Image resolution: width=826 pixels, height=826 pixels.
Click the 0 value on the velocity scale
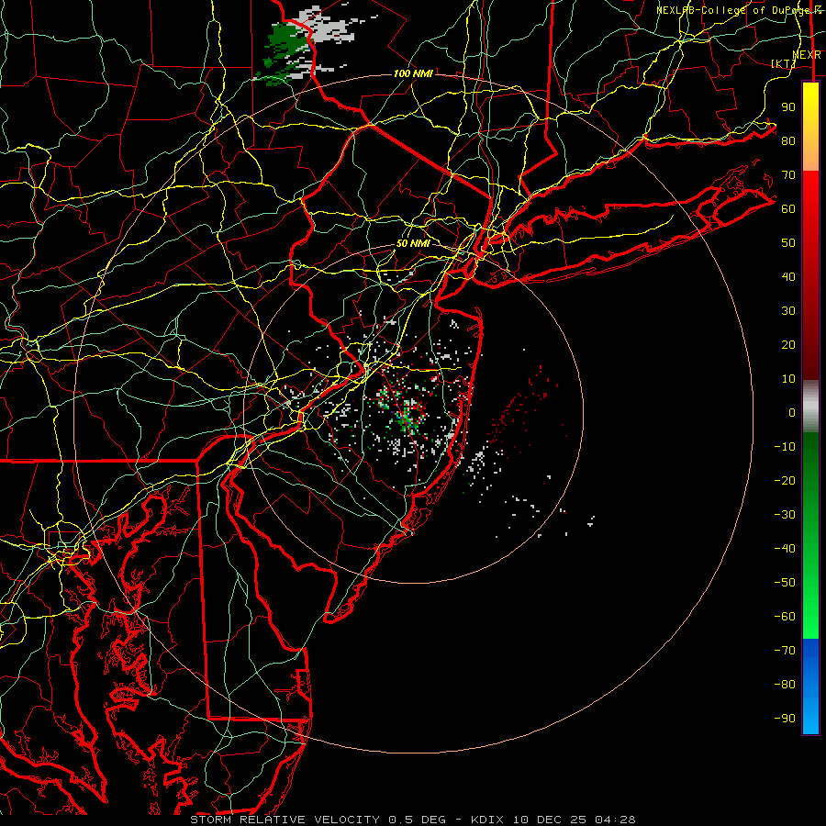click(x=792, y=412)
